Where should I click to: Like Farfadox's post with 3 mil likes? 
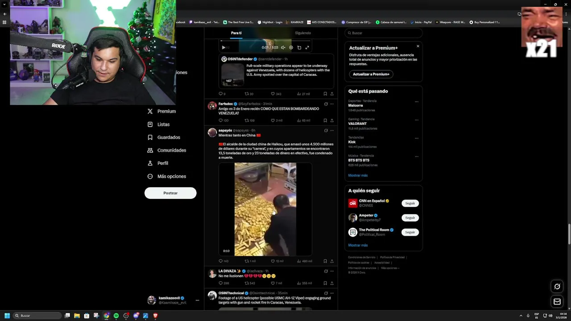(x=277, y=120)
